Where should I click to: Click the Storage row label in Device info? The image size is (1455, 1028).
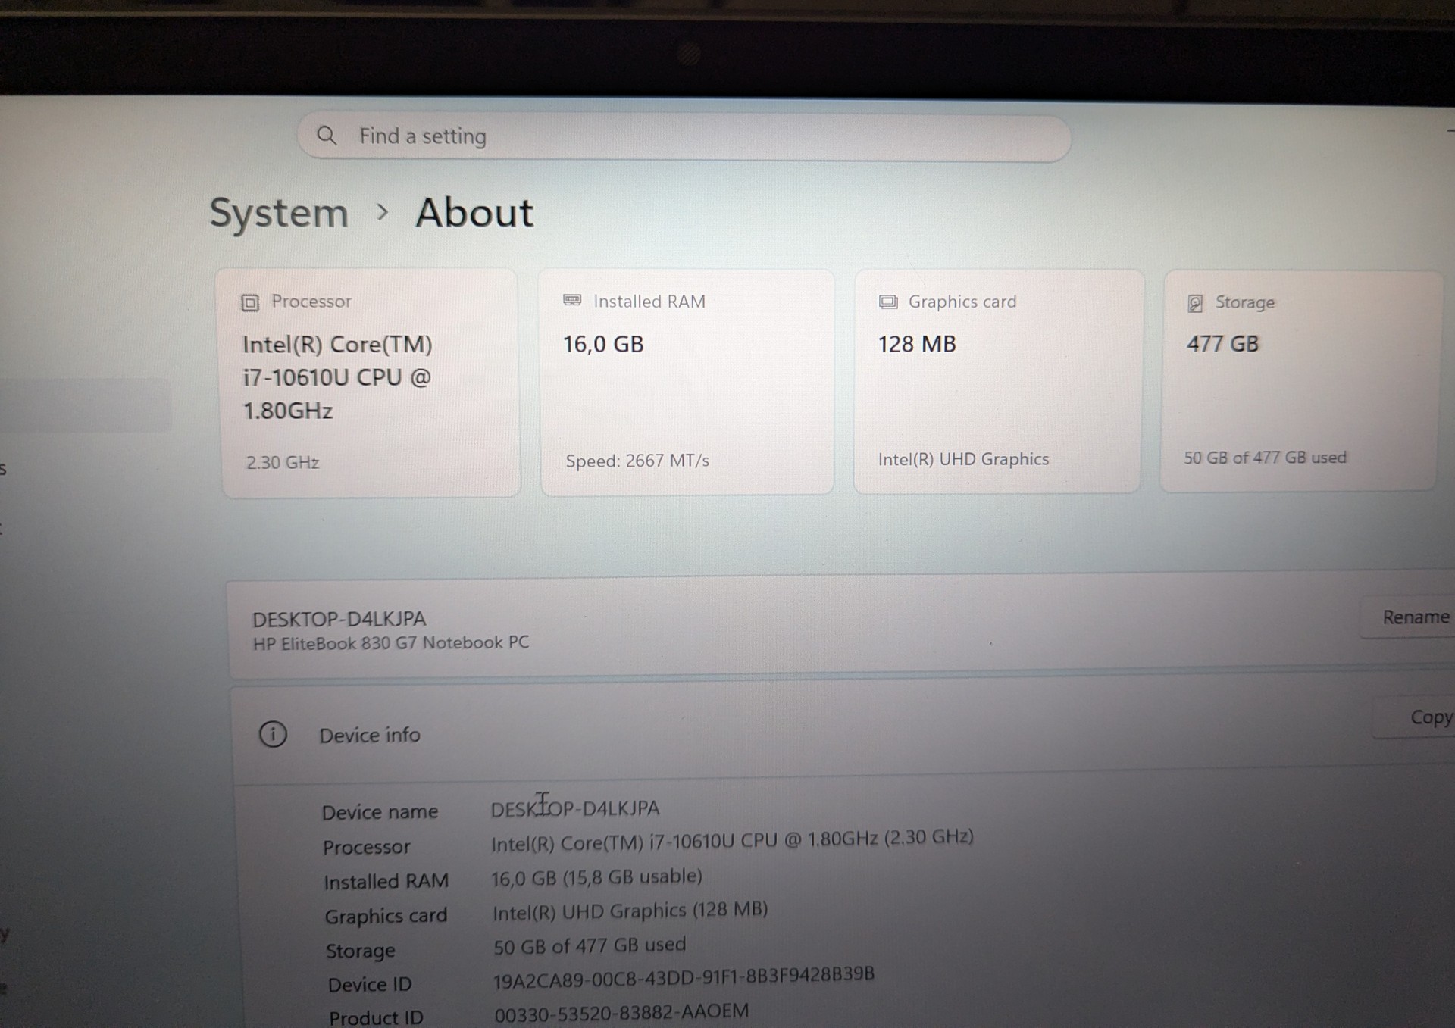[x=360, y=951]
